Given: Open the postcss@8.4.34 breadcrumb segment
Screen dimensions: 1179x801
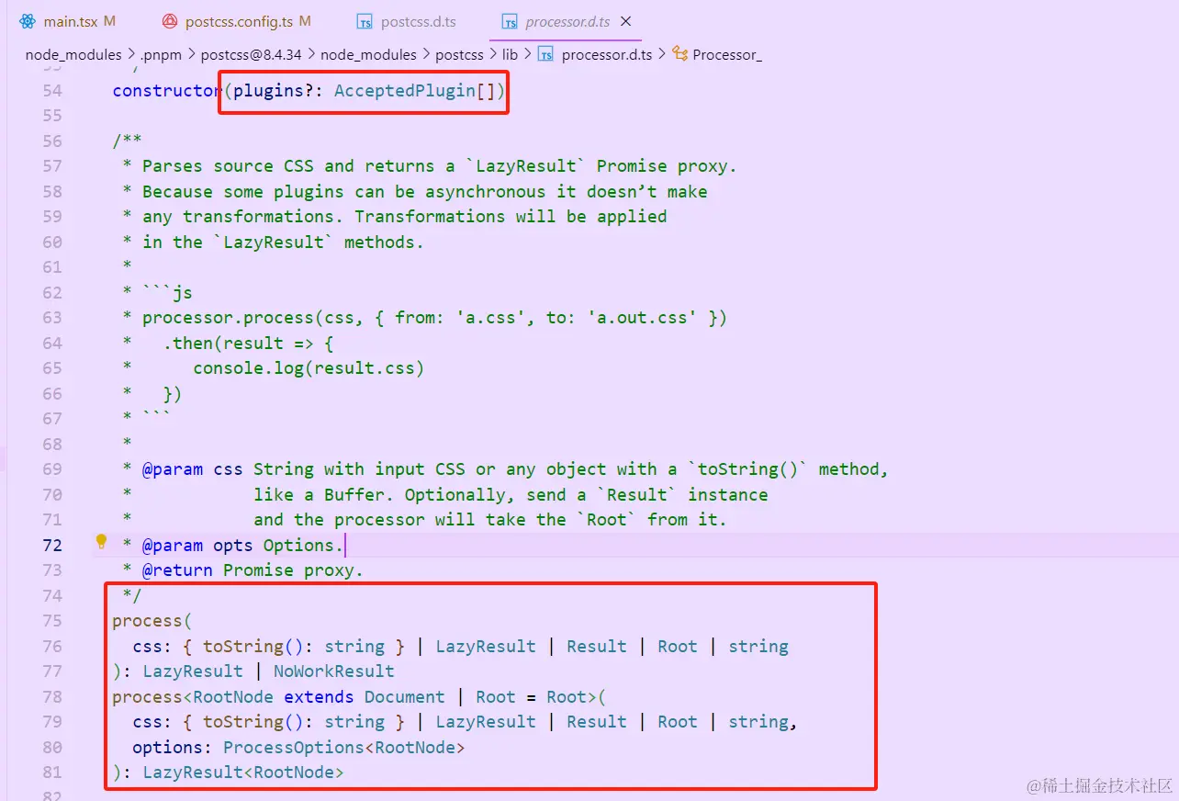Looking at the screenshot, I should [252, 55].
